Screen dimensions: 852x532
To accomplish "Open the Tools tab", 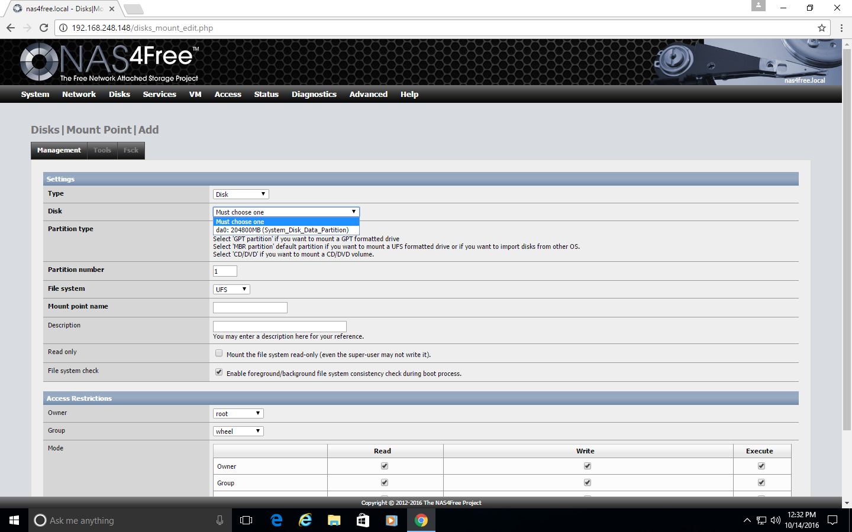I will pos(102,150).
